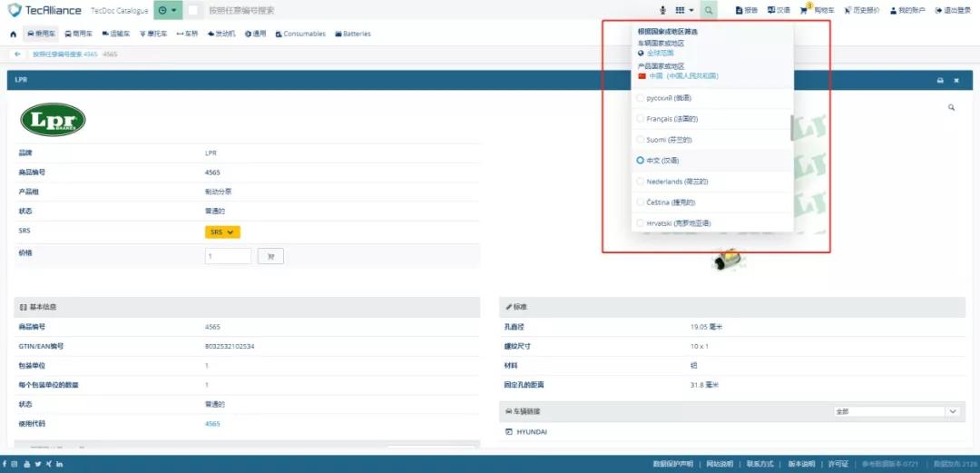Open the Twitter footer icon
980x473 pixels.
37,464
